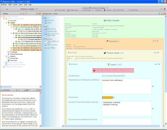Viewport: 167px width, 130px height.
Task: Maximize the AutoHelp panel with green arrows
Action: point(37,90)
